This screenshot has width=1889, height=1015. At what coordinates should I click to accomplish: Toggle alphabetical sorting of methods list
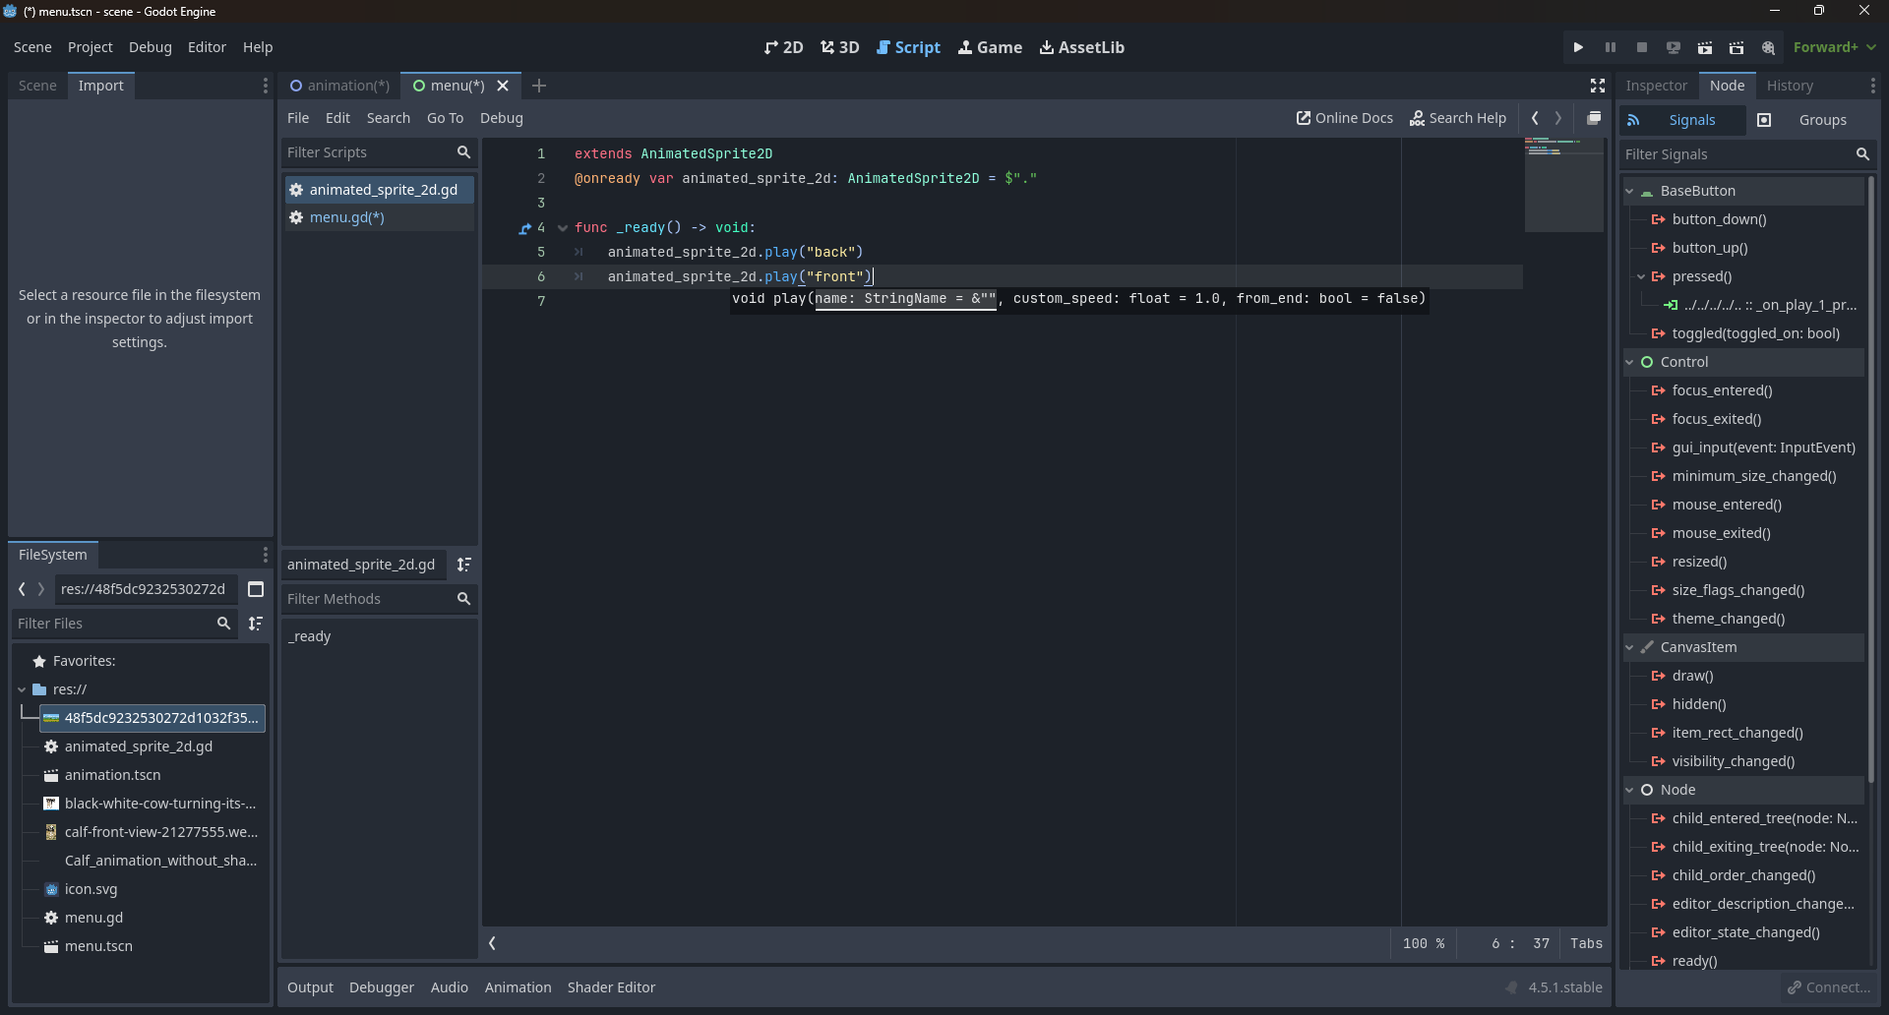464,565
